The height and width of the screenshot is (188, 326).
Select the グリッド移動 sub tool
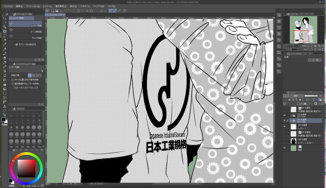coord(25,37)
